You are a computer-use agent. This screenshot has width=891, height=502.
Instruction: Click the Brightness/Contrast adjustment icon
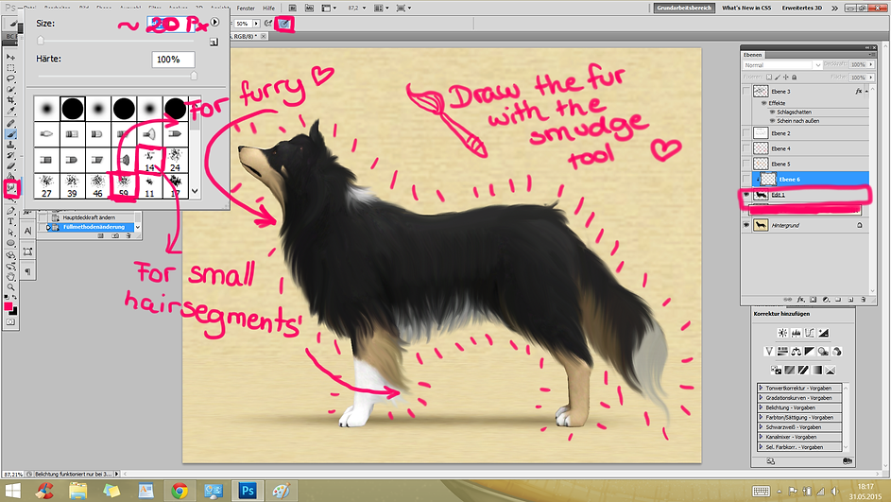click(782, 333)
